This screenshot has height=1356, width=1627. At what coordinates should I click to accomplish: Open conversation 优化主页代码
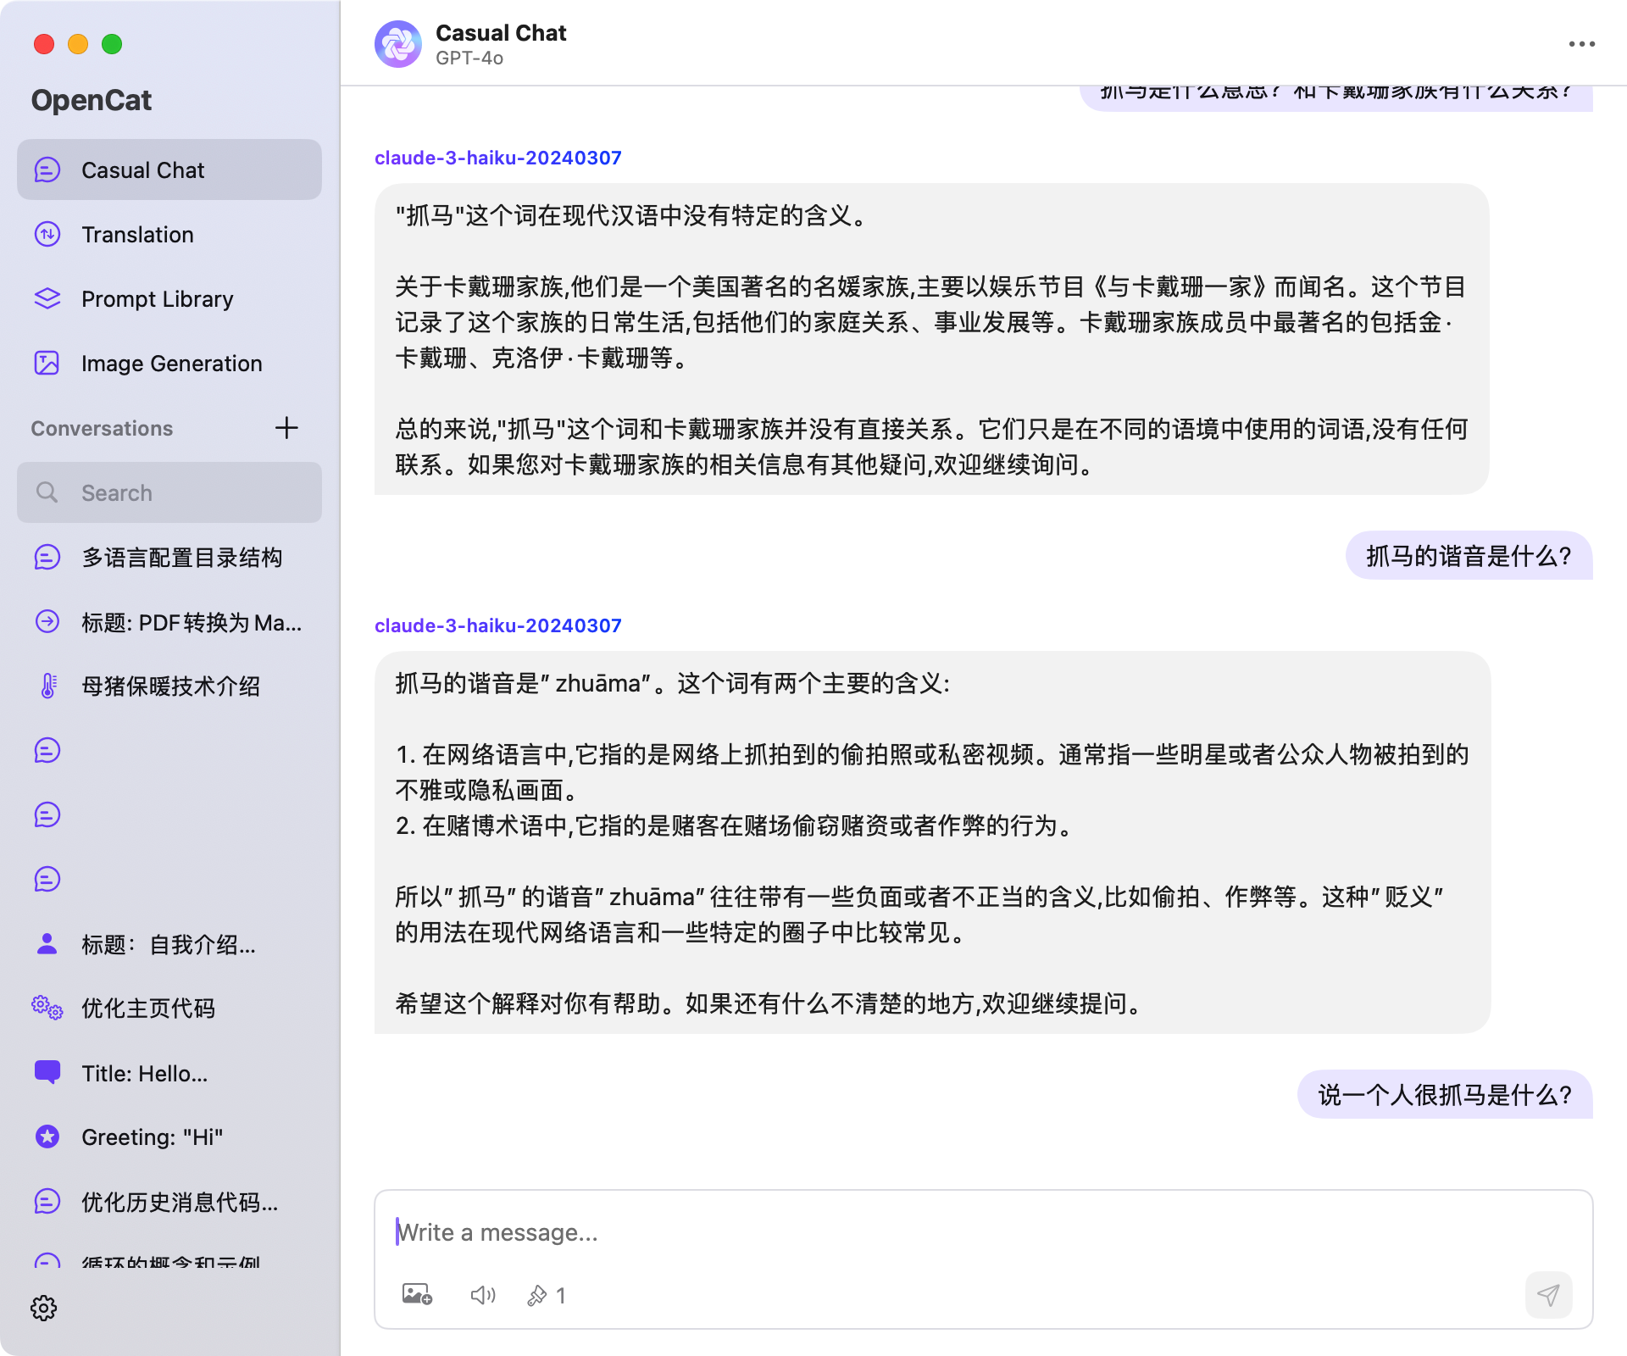tap(169, 1008)
